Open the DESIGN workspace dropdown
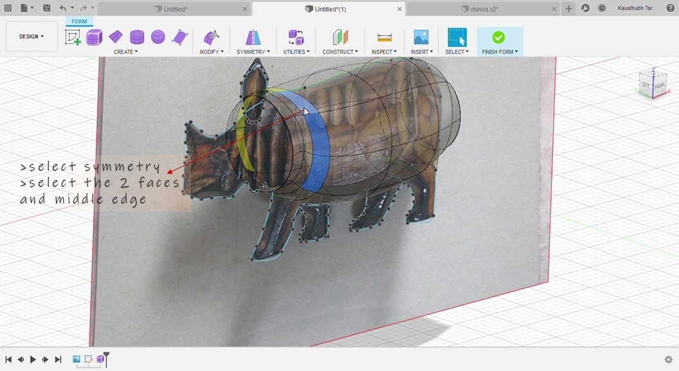Image resolution: width=679 pixels, height=371 pixels. pyautogui.click(x=31, y=37)
